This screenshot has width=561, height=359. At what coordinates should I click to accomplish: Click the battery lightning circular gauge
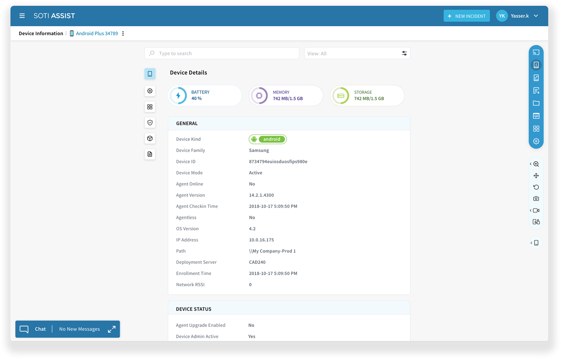(x=178, y=95)
